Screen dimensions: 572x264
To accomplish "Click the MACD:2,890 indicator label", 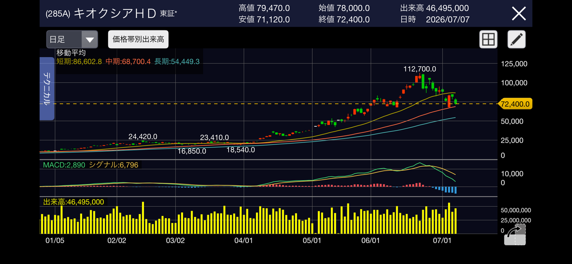I will [x=64, y=165].
